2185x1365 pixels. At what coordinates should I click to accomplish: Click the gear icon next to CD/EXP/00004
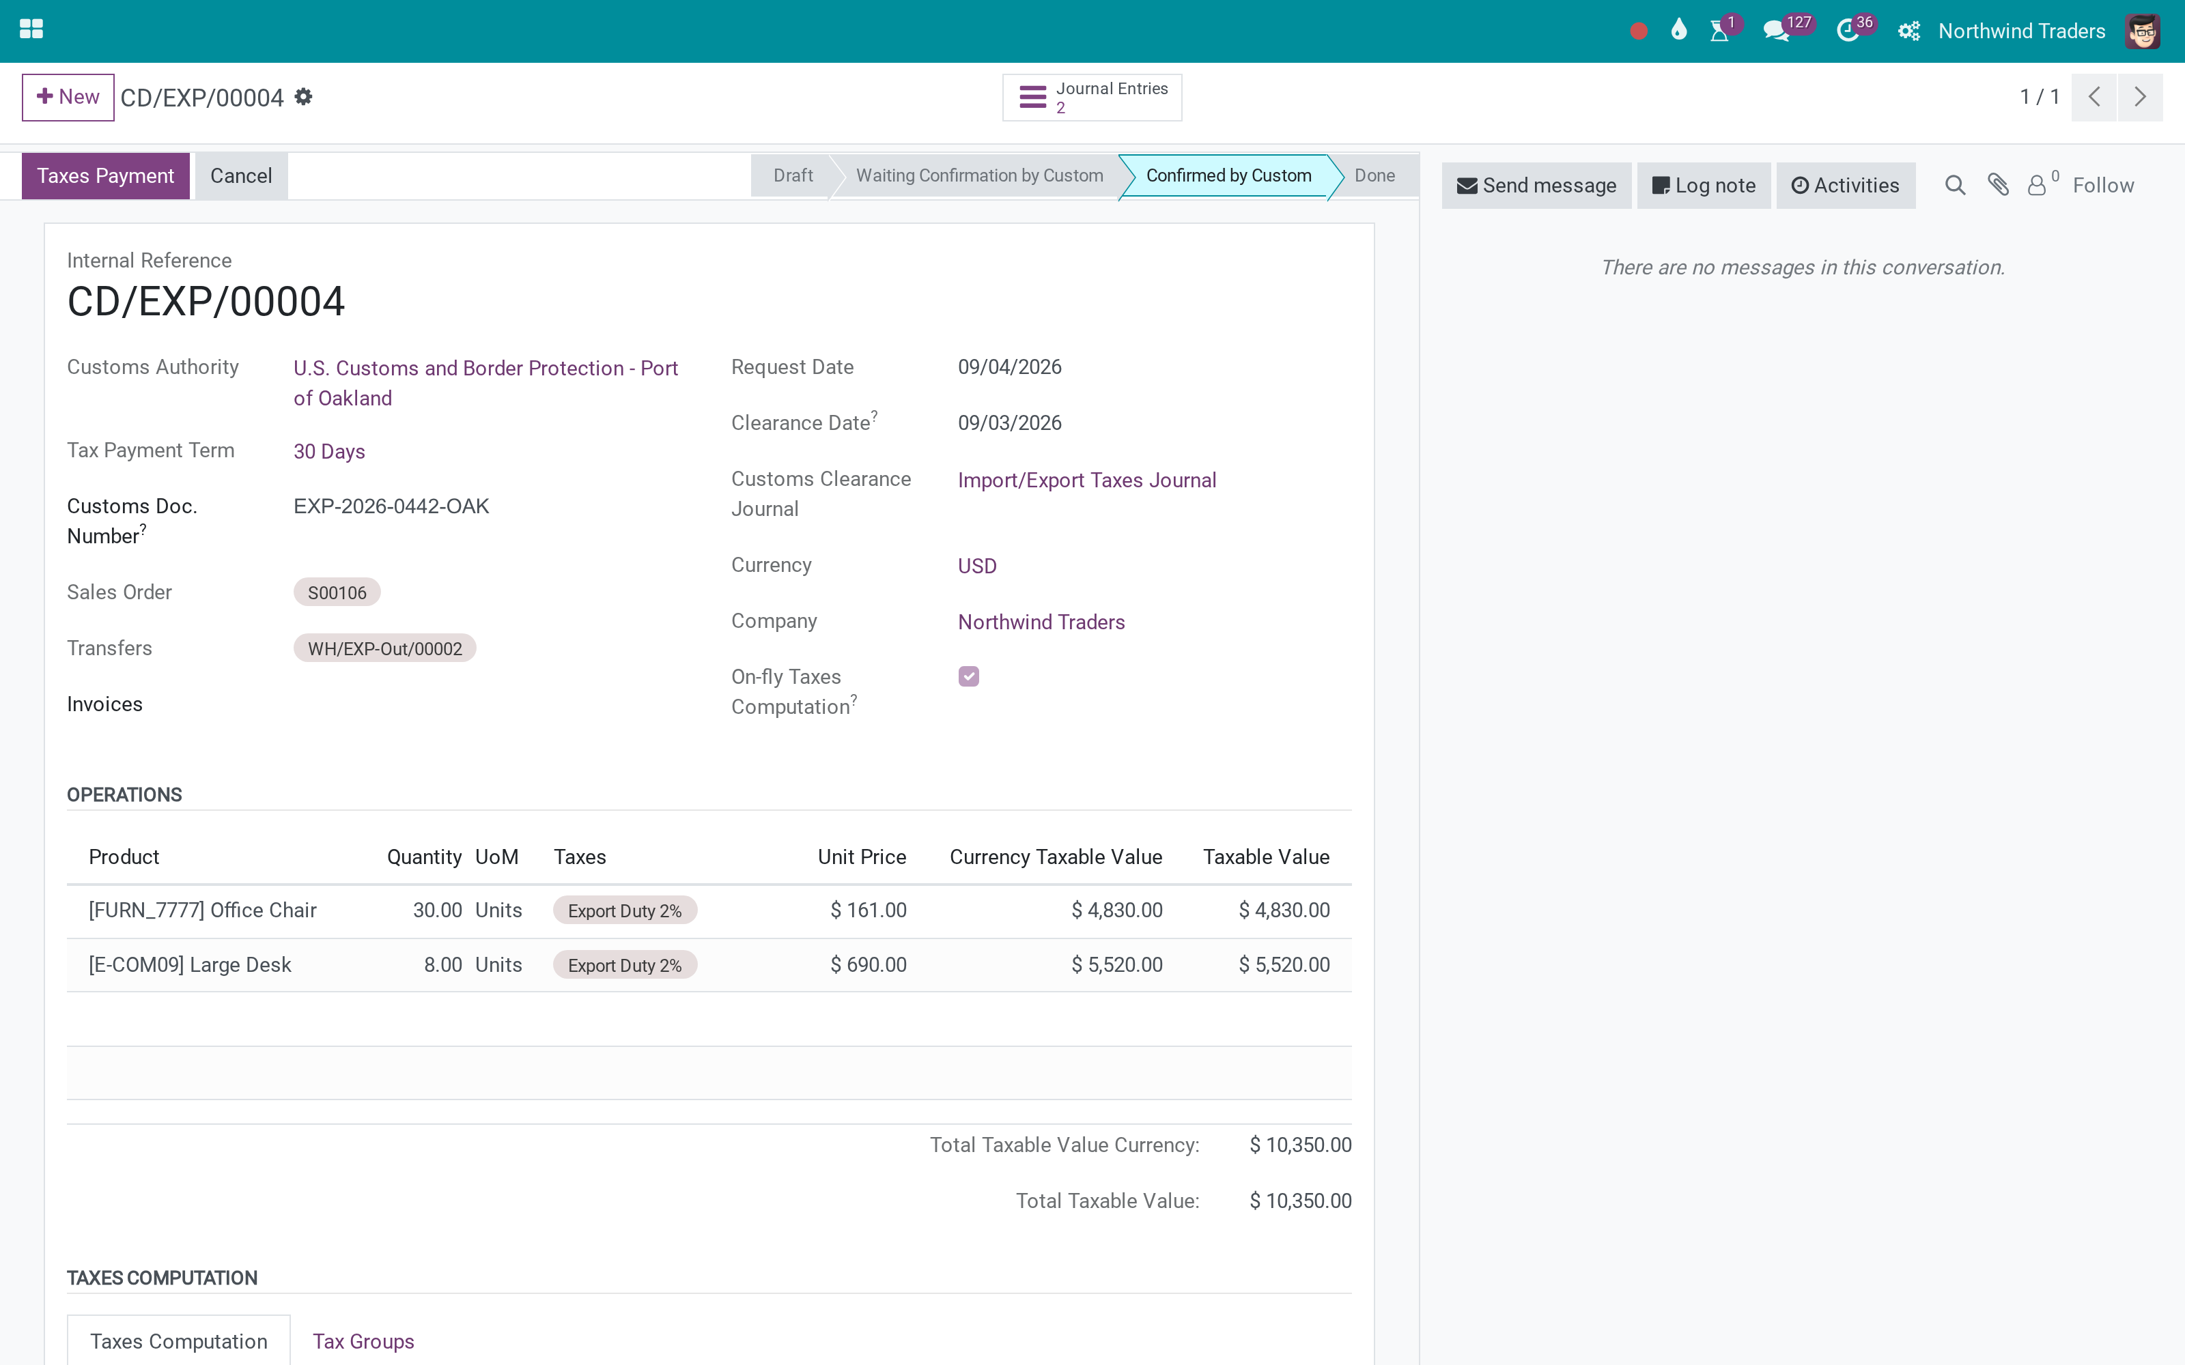(x=303, y=97)
